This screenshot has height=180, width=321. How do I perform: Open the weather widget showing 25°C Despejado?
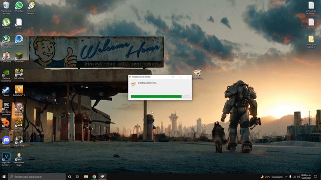tap(272, 176)
